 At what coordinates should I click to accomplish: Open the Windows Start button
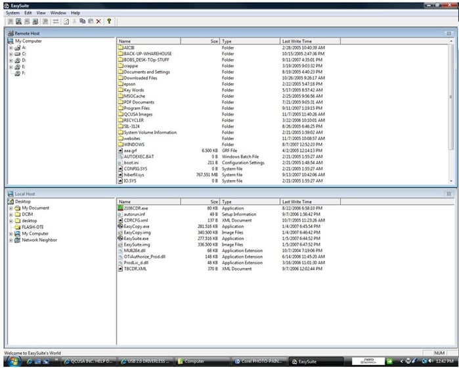click(x=9, y=361)
